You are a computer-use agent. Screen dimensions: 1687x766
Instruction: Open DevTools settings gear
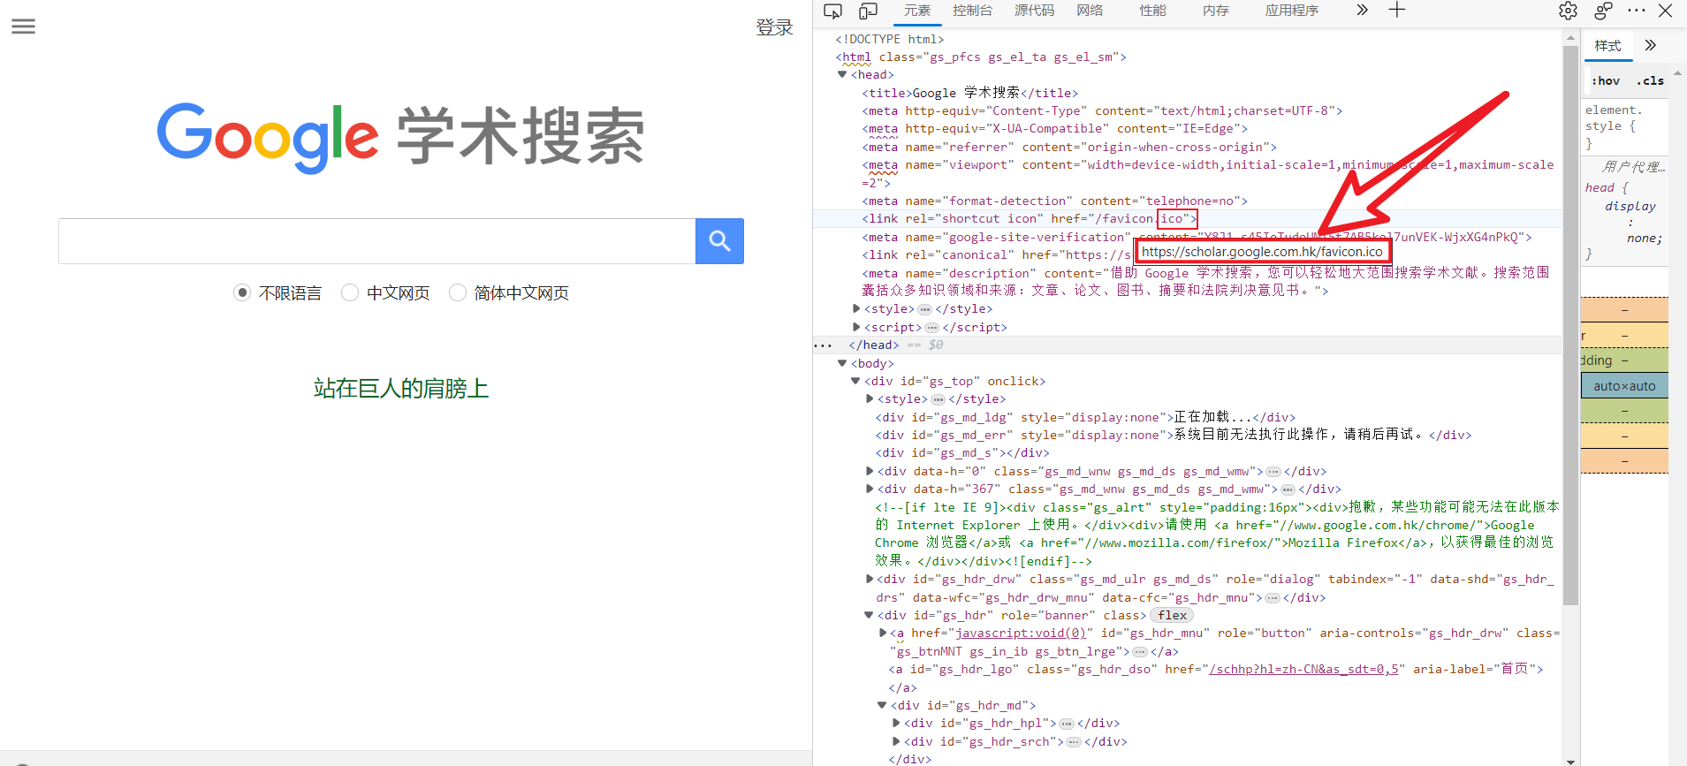[1568, 11]
